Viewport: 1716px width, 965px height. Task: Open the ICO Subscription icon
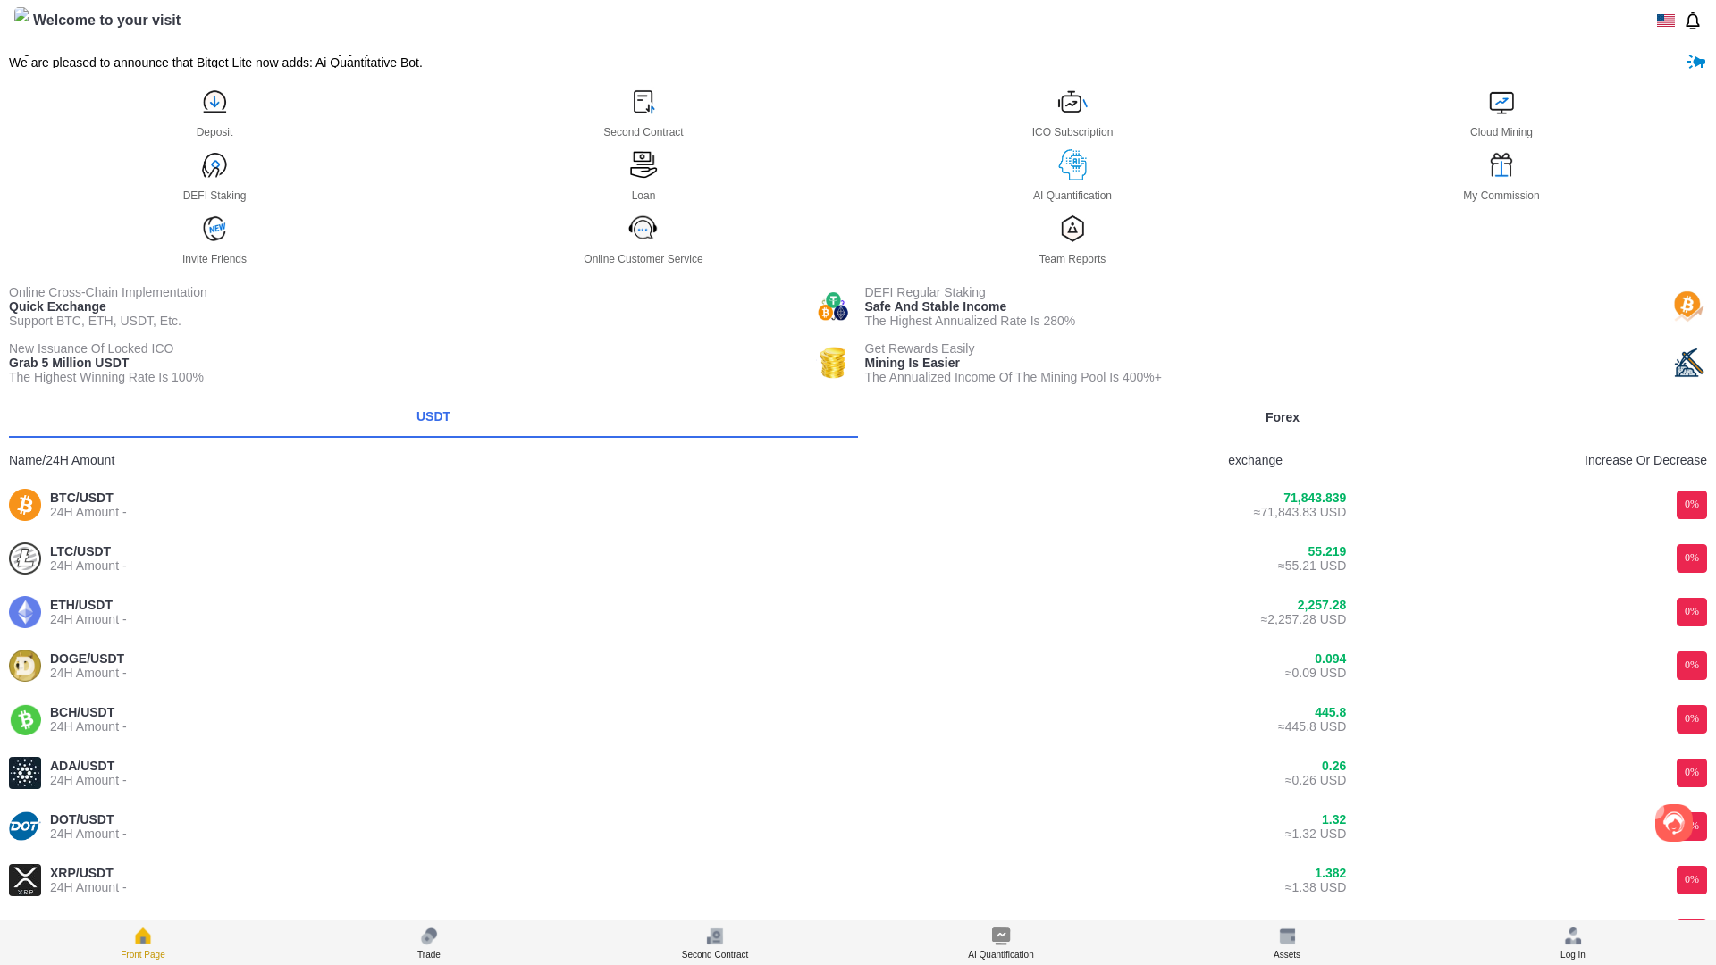pos(1072,102)
